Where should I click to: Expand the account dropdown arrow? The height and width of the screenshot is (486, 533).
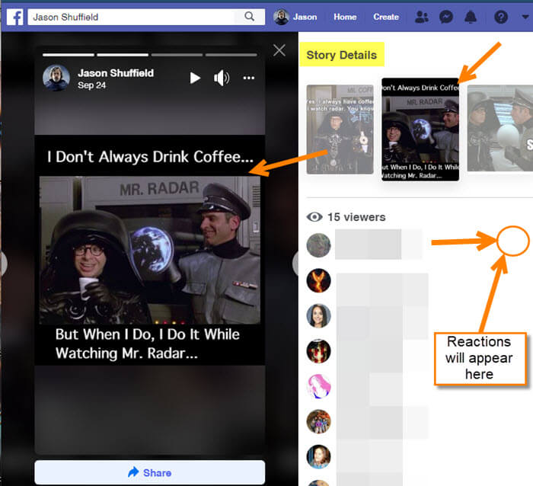525,17
